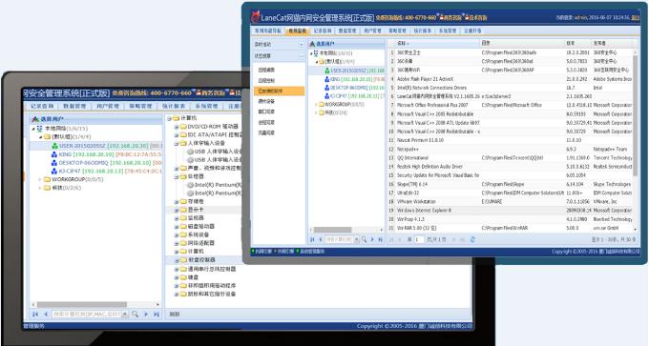Screen dimensions: 649x346
Task: Collapse the 本地网络 root node in the back window
Action: (33, 129)
